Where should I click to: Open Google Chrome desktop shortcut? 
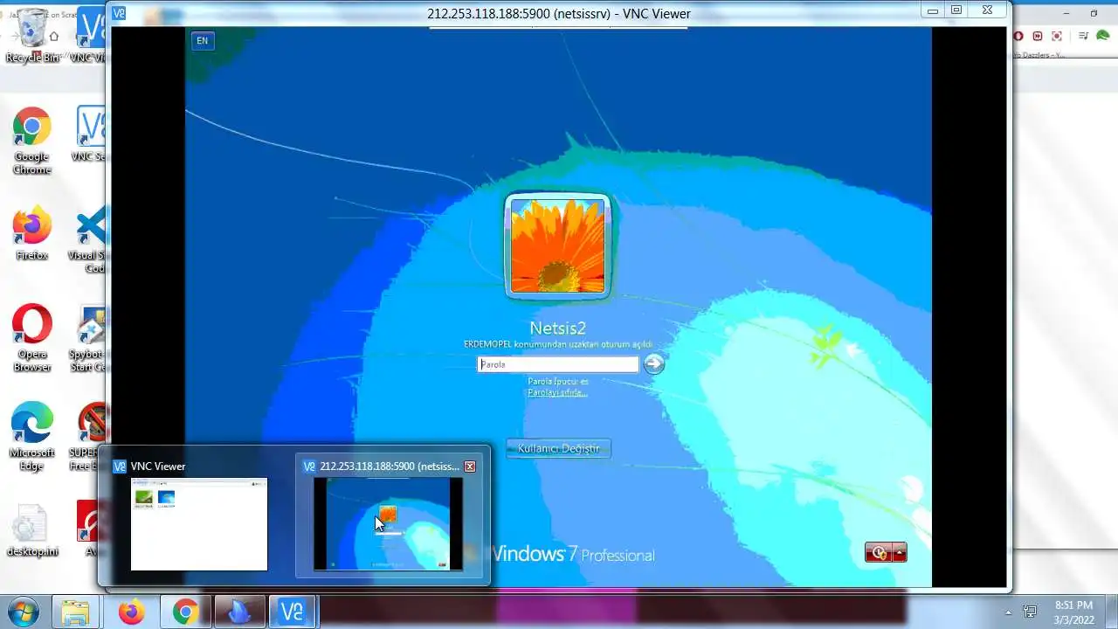point(32,141)
